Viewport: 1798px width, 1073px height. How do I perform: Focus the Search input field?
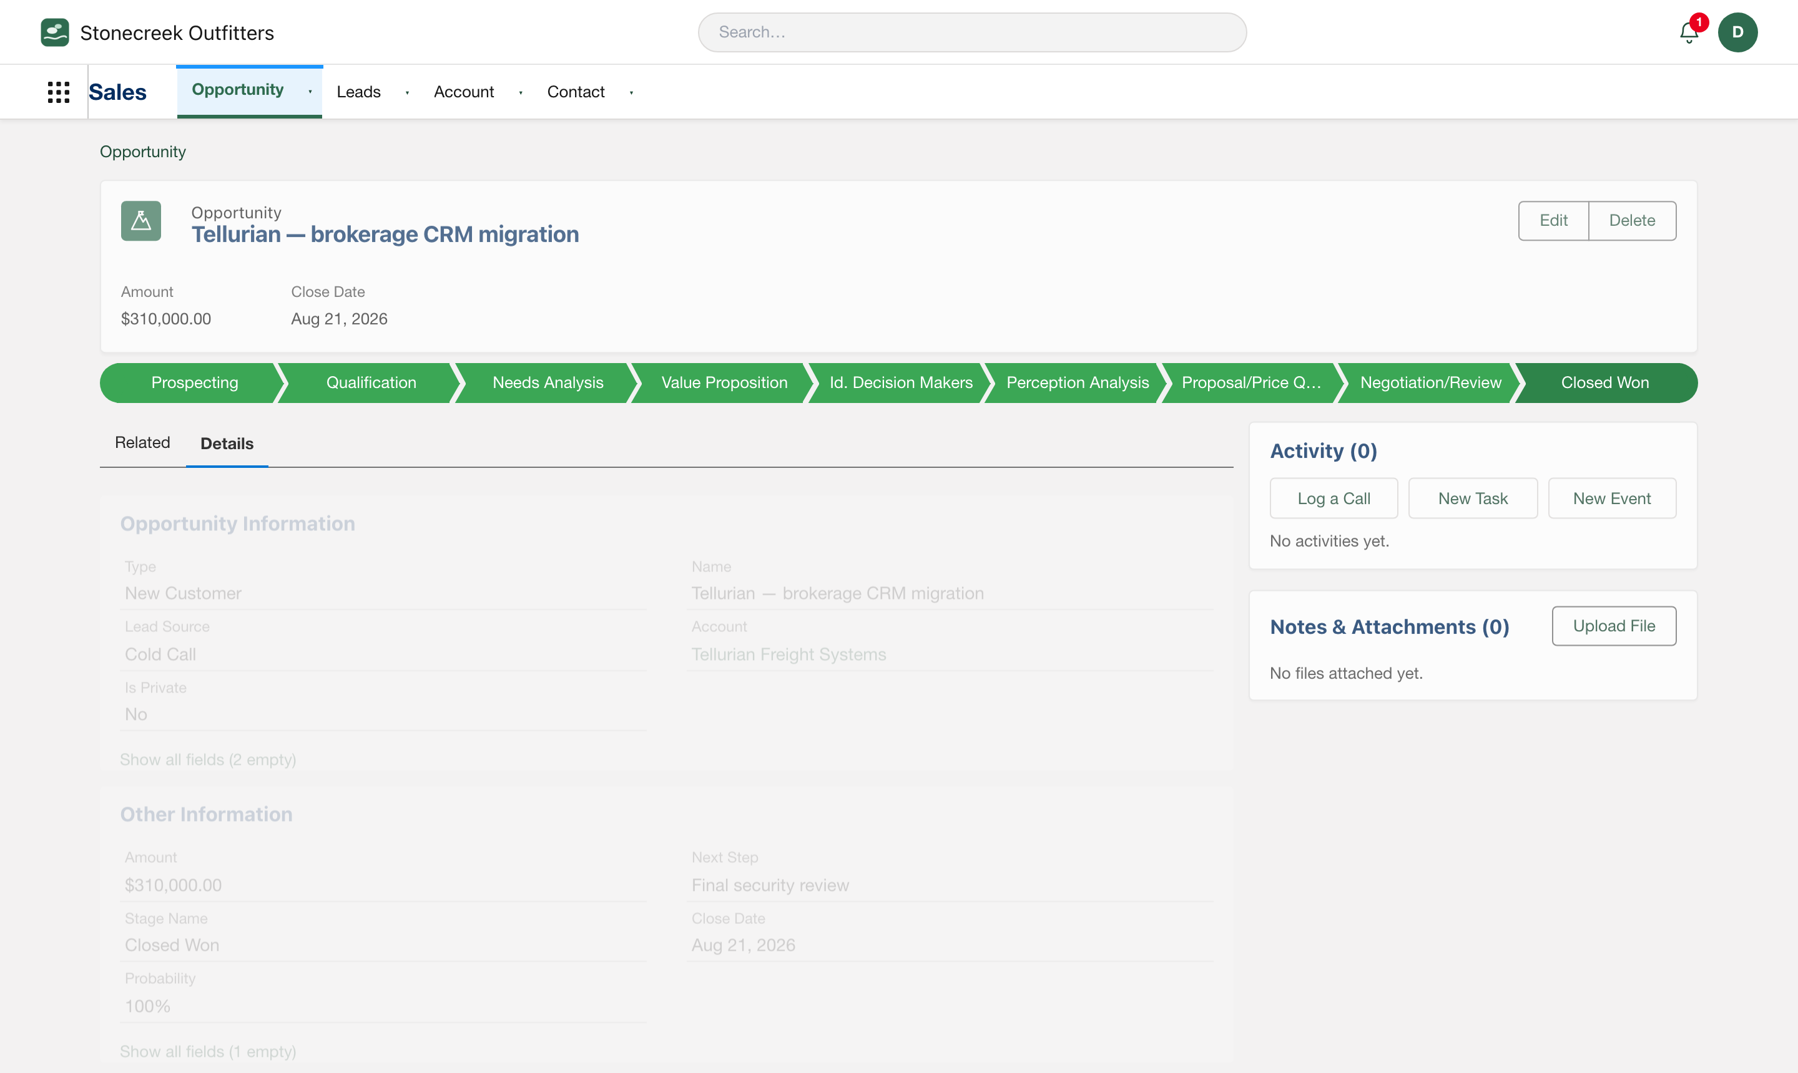(x=971, y=32)
